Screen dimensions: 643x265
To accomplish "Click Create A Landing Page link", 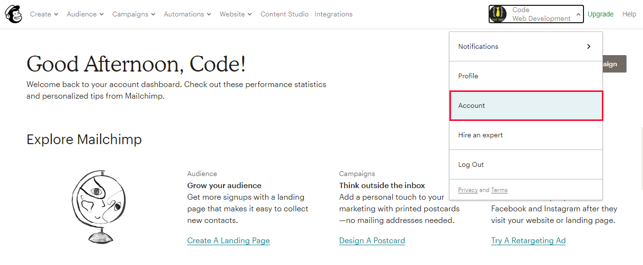I will (x=228, y=240).
